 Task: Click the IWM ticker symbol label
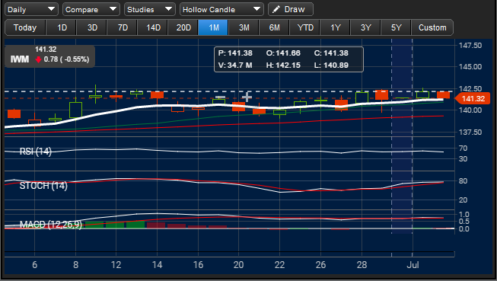click(20, 59)
